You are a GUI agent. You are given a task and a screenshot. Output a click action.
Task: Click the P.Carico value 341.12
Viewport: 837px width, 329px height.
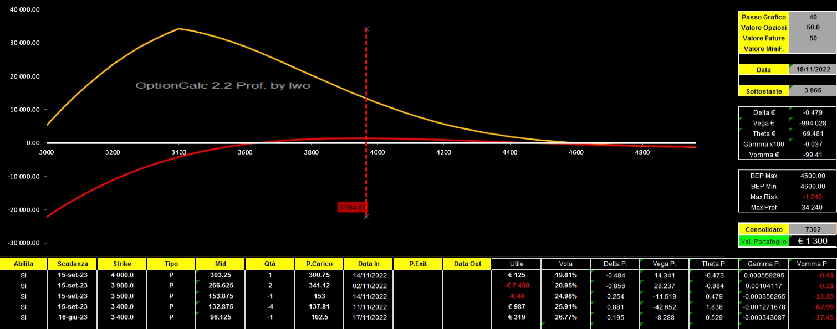pos(319,285)
